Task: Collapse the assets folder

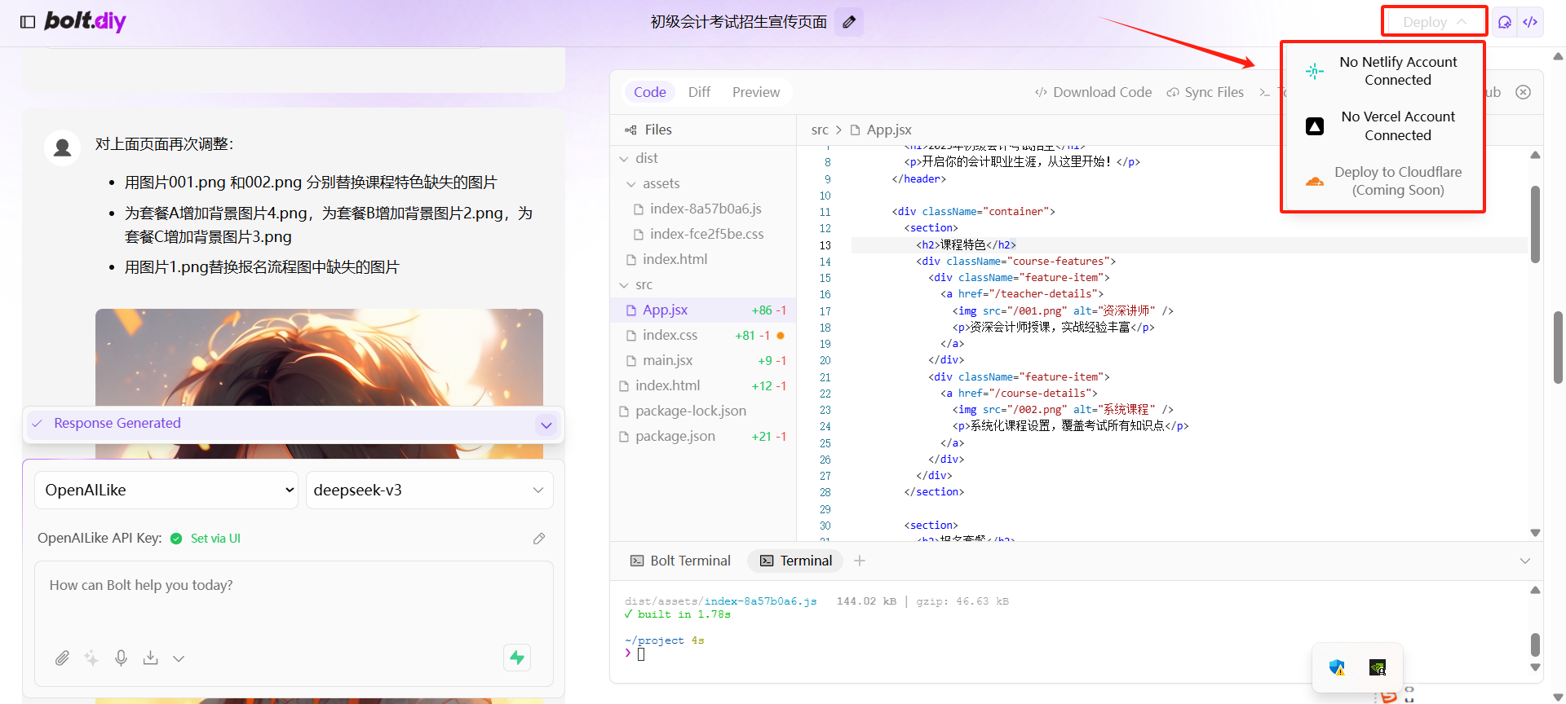Action: pyautogui.click(x=652, y=183)
